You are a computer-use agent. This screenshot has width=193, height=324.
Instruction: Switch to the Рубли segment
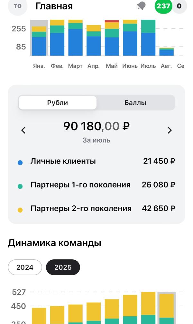(57, 103)
